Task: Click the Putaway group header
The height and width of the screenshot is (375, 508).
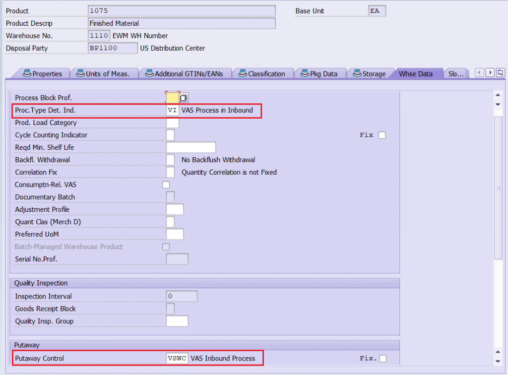Action: click(x=205, y=345)
